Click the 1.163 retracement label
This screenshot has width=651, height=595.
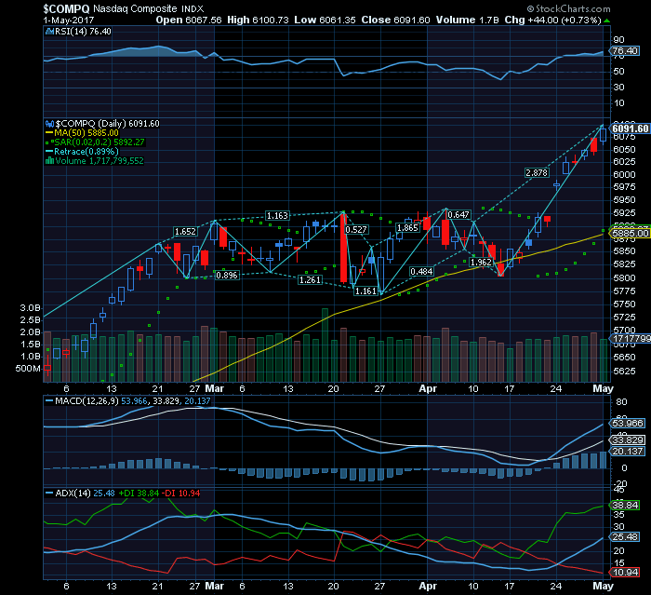coord(277,215)
